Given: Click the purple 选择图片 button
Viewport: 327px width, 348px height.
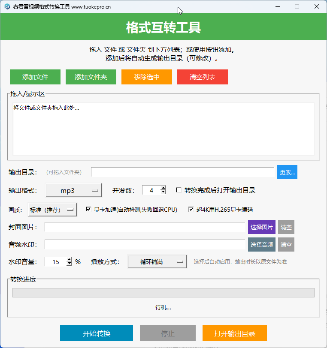Looking at the screenshot, I should click(262, 227).
